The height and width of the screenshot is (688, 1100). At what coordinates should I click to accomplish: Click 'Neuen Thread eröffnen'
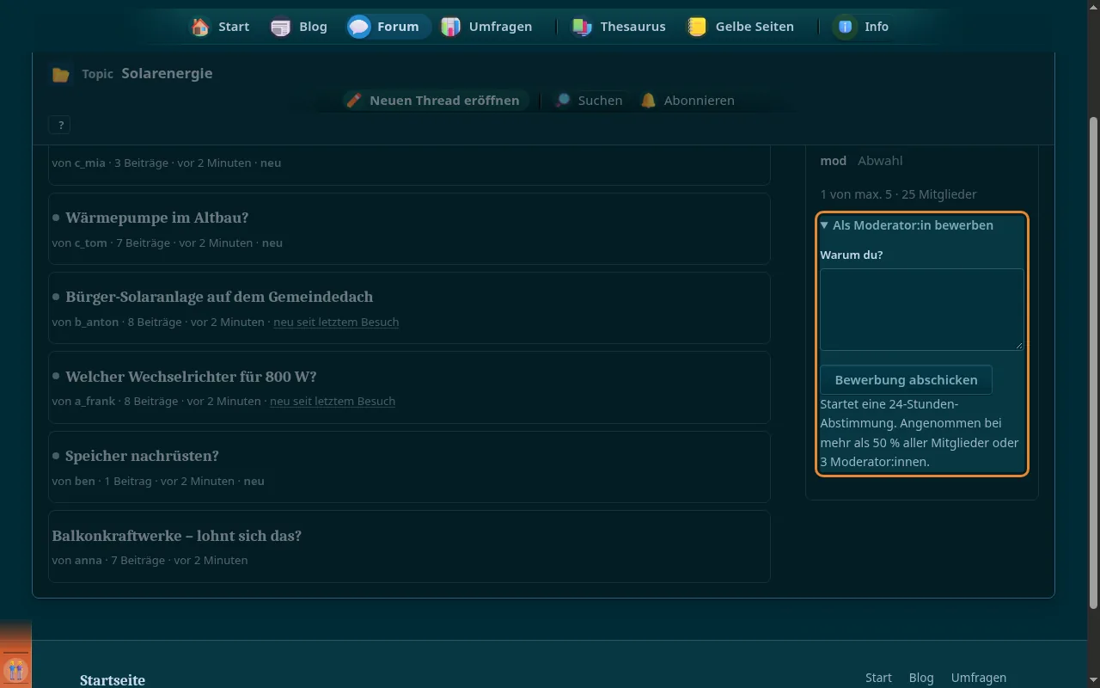436,101
